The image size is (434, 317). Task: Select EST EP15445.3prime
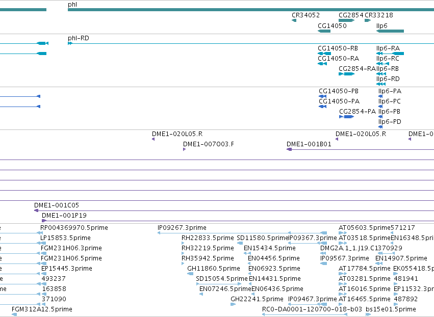[67, 269]
